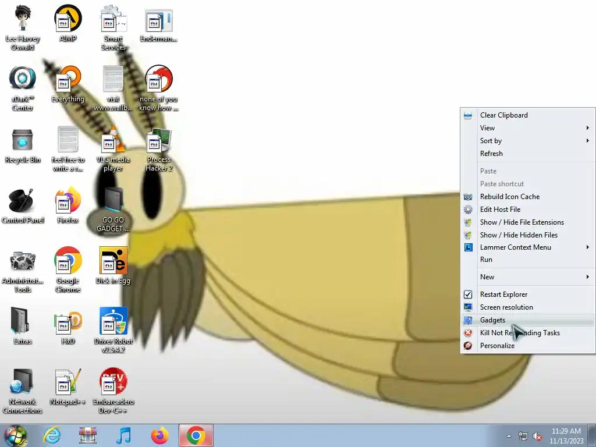The height and width of the screenshot is (447, 596).
Task: Open Gadgets from the context menu
Action: tap(527, 320)
